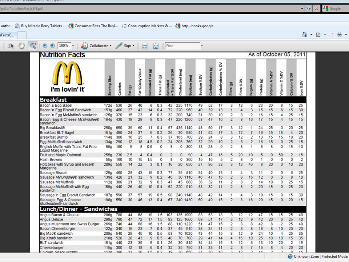Viewport: 349px width, 262px height.
Task: Select the text Select tool in PDF toolbar
Action: click(11, 46)
